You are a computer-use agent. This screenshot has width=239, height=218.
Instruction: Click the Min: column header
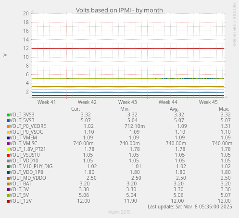coord(125,109)
